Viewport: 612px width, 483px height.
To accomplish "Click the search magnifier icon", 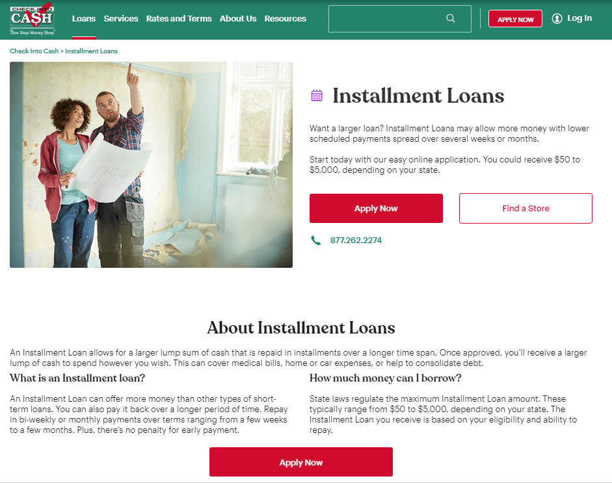I will 451,18.
